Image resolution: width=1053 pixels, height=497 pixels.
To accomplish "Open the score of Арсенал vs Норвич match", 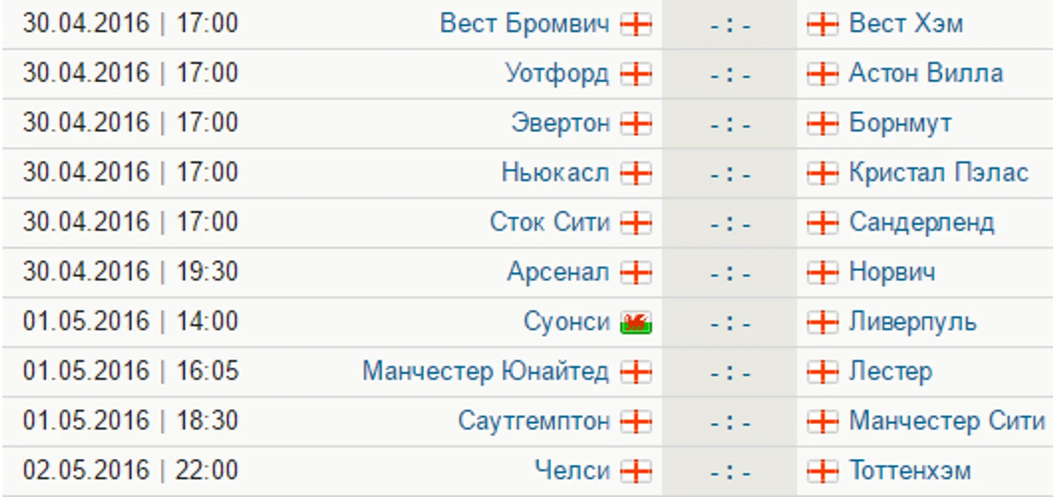I will click(730, 273).
